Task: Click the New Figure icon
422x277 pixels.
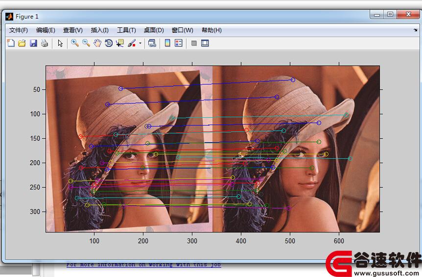Action: pos(11,43)
